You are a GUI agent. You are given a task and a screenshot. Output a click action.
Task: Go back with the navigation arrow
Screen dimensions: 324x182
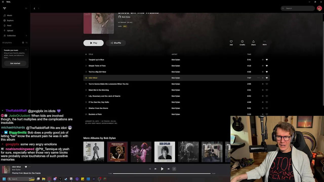pos(34,8)
